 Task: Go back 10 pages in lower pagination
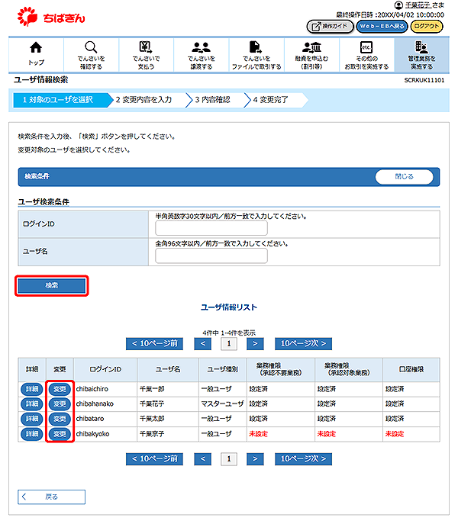[x=154, y=459]
